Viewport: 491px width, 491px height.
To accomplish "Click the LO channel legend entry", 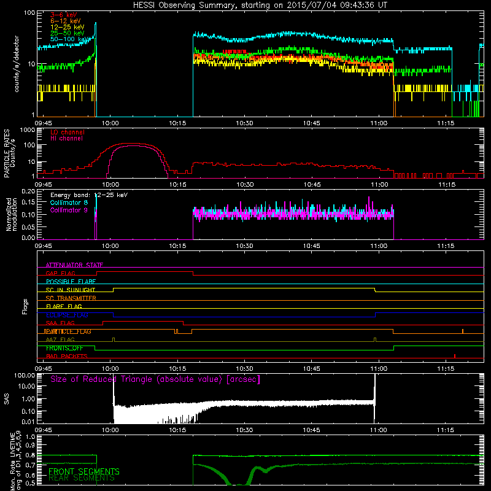I will coord(67,132).
